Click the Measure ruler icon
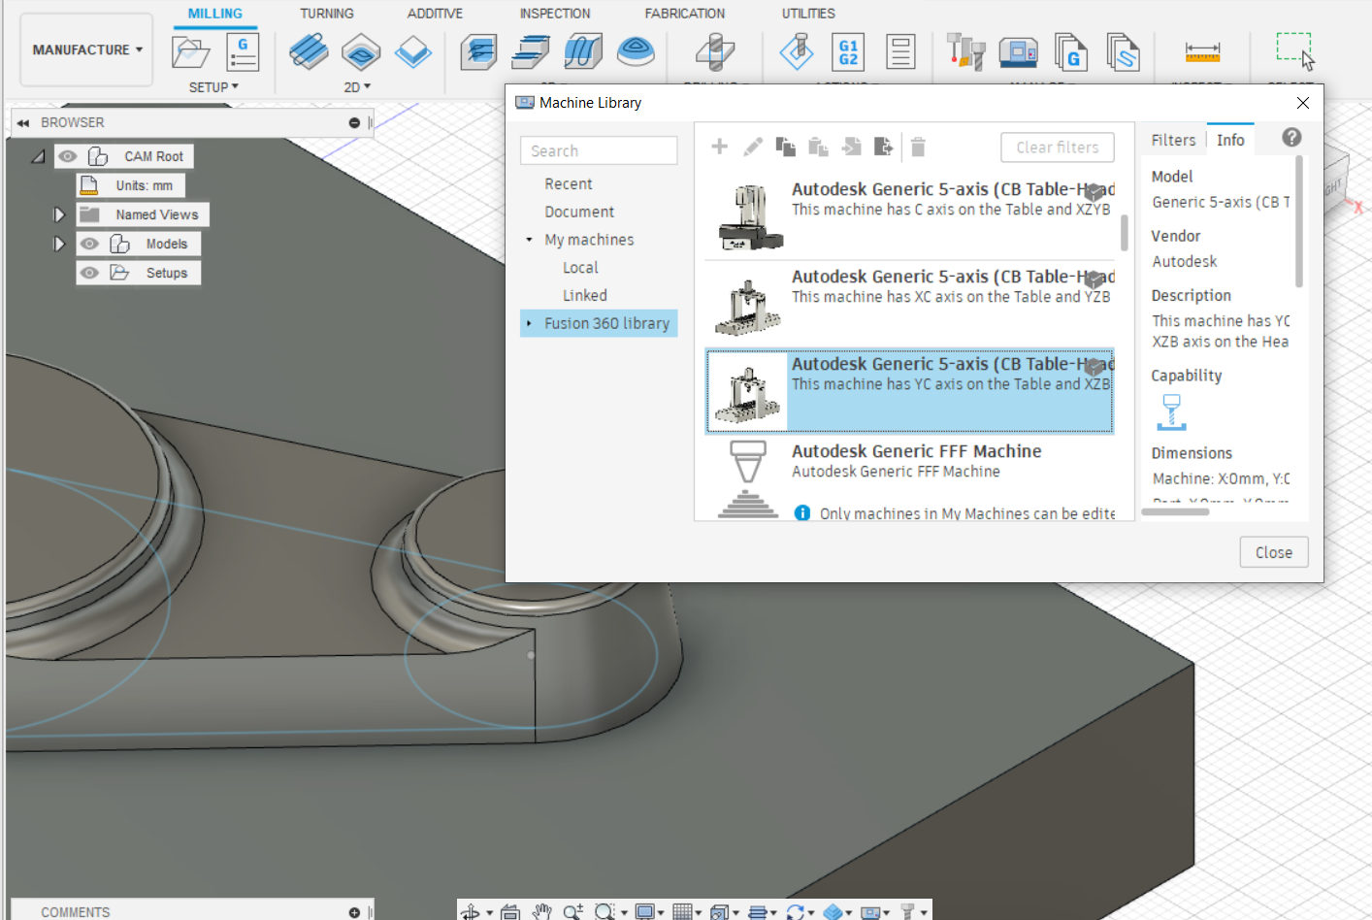The width and height of the screenshot is (1372, 920). click(x=1202, y=51)
